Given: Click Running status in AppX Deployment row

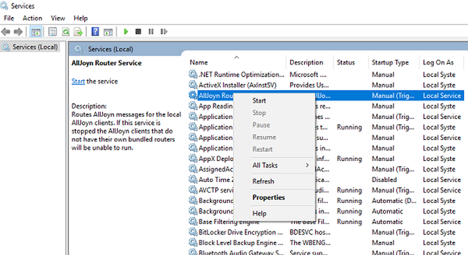Looking at the screenshot, I should [349, 159].
